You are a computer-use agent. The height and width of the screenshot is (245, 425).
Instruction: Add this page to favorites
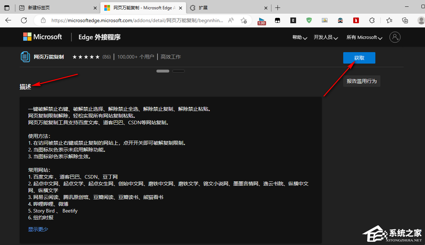coord(244,20)
